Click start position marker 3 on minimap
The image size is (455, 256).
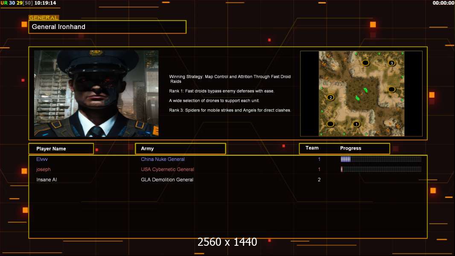(x=392, y=63)
